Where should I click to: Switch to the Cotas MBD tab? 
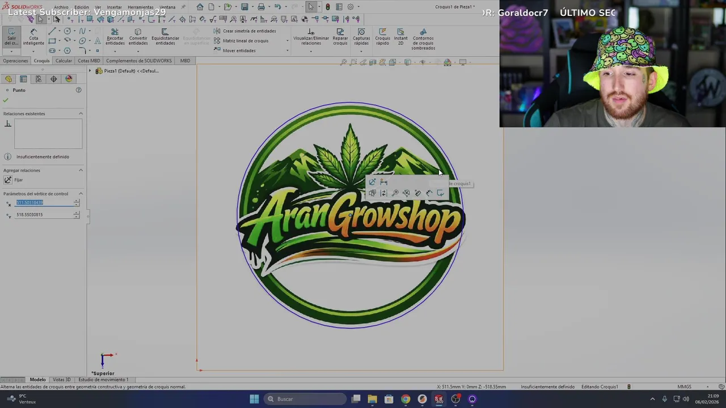(x=88, y=61)
